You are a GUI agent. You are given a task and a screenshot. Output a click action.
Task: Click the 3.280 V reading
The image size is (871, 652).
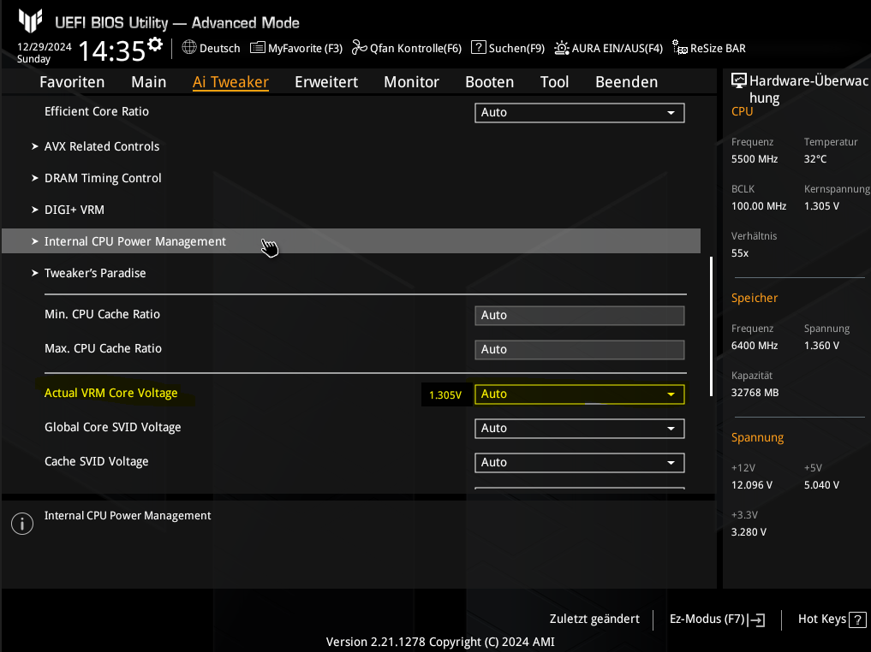click(749, 533)
